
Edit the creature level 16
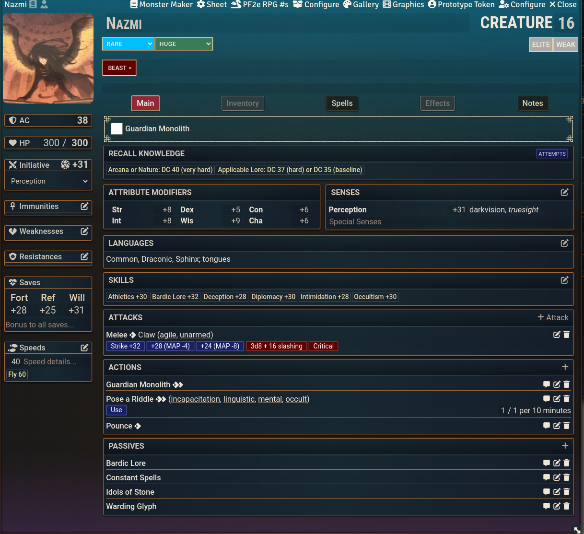coord(566,23)
